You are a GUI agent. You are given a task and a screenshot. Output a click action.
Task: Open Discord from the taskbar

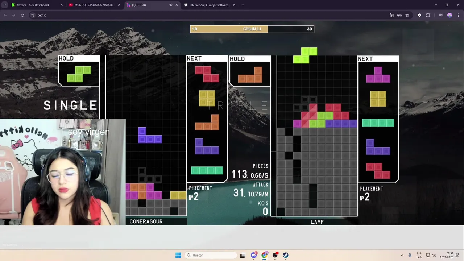[254, 255]
